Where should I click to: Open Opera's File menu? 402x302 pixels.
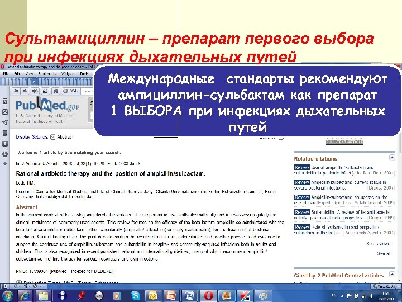coord(6,73)
